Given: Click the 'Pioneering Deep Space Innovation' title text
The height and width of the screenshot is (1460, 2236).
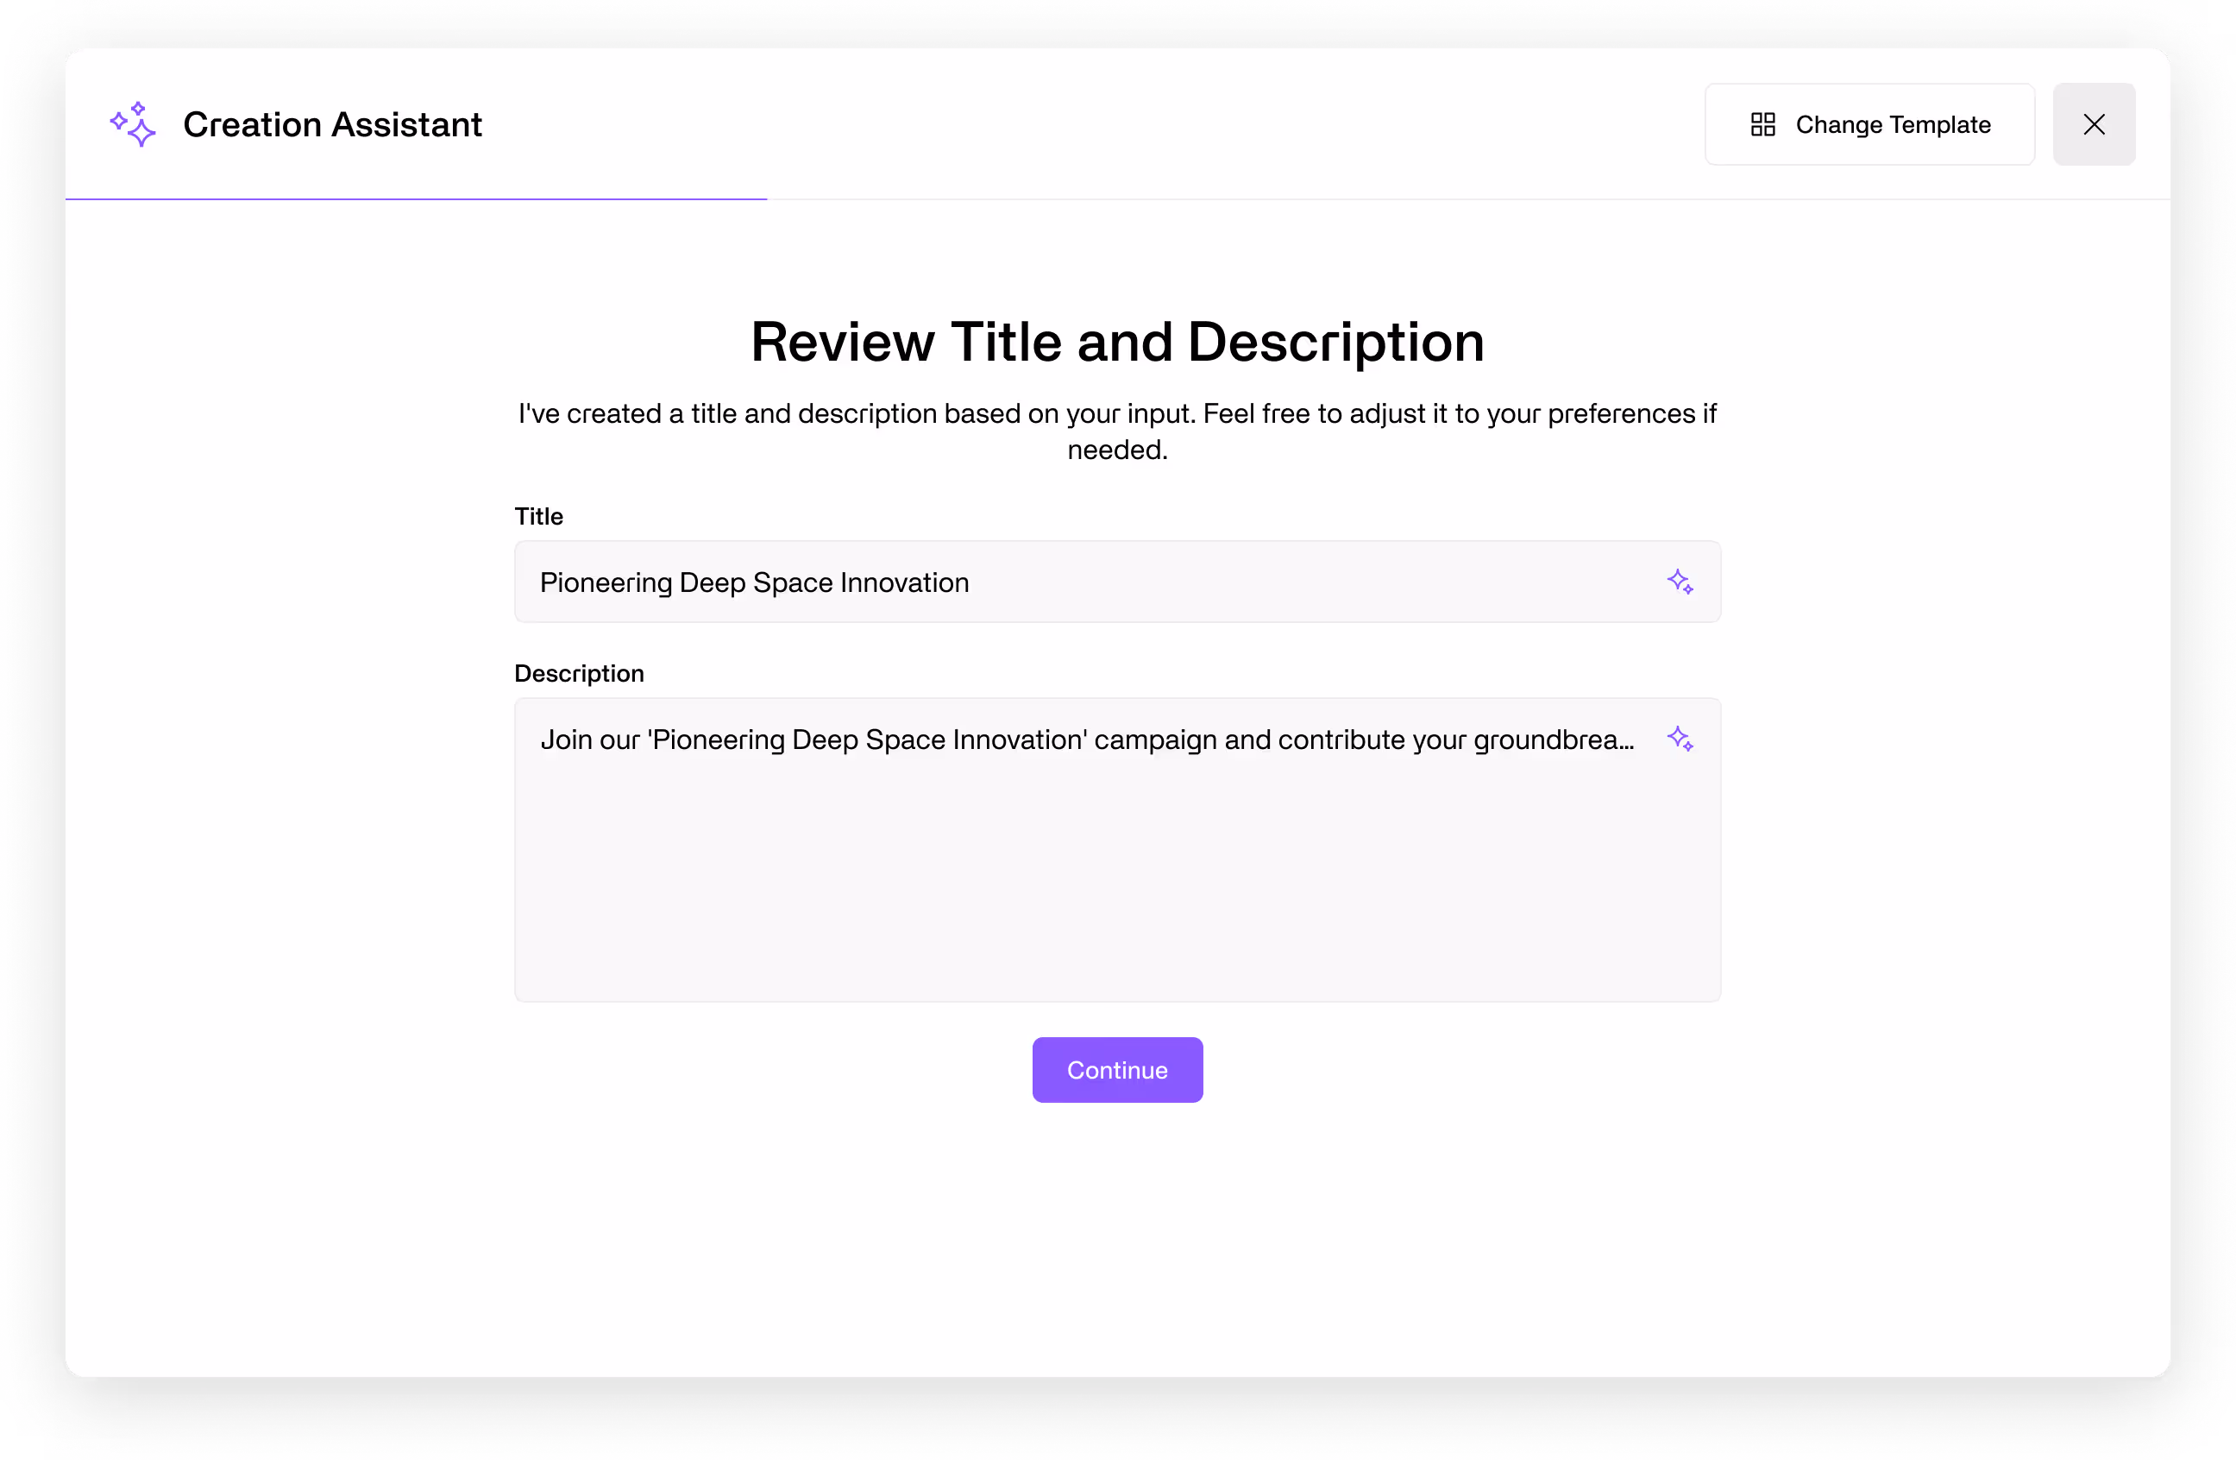Looking at the screenshot, I should coord(753,582).
